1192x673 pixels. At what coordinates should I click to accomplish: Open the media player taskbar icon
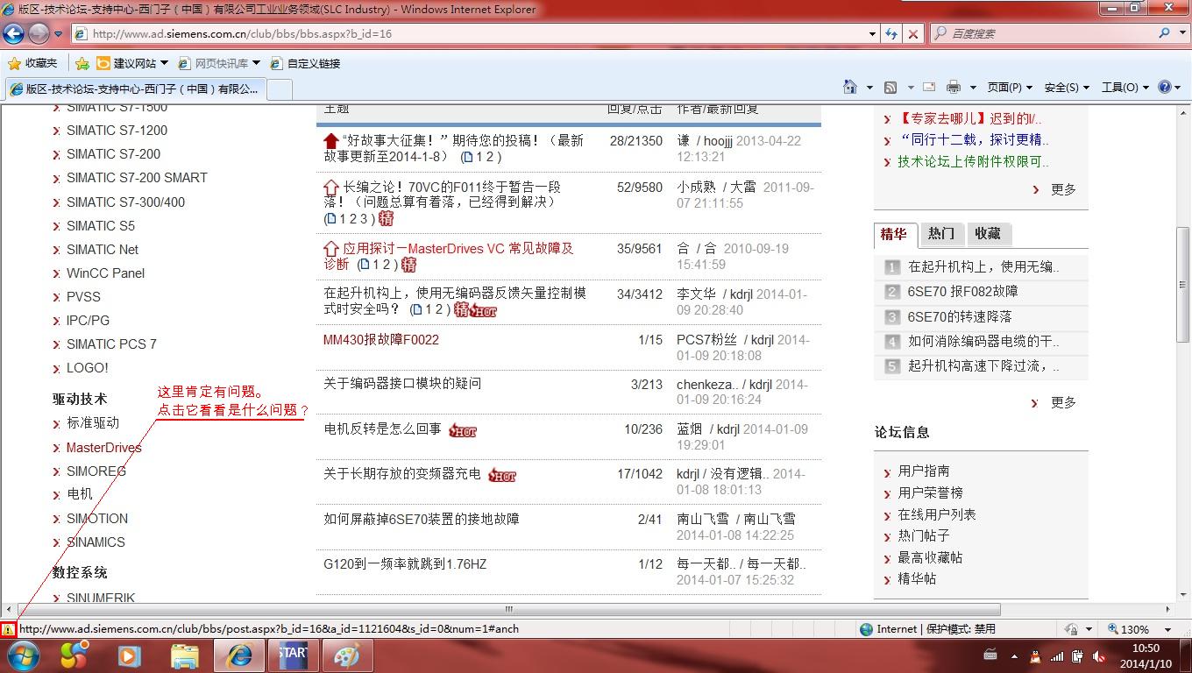[129, 655]
